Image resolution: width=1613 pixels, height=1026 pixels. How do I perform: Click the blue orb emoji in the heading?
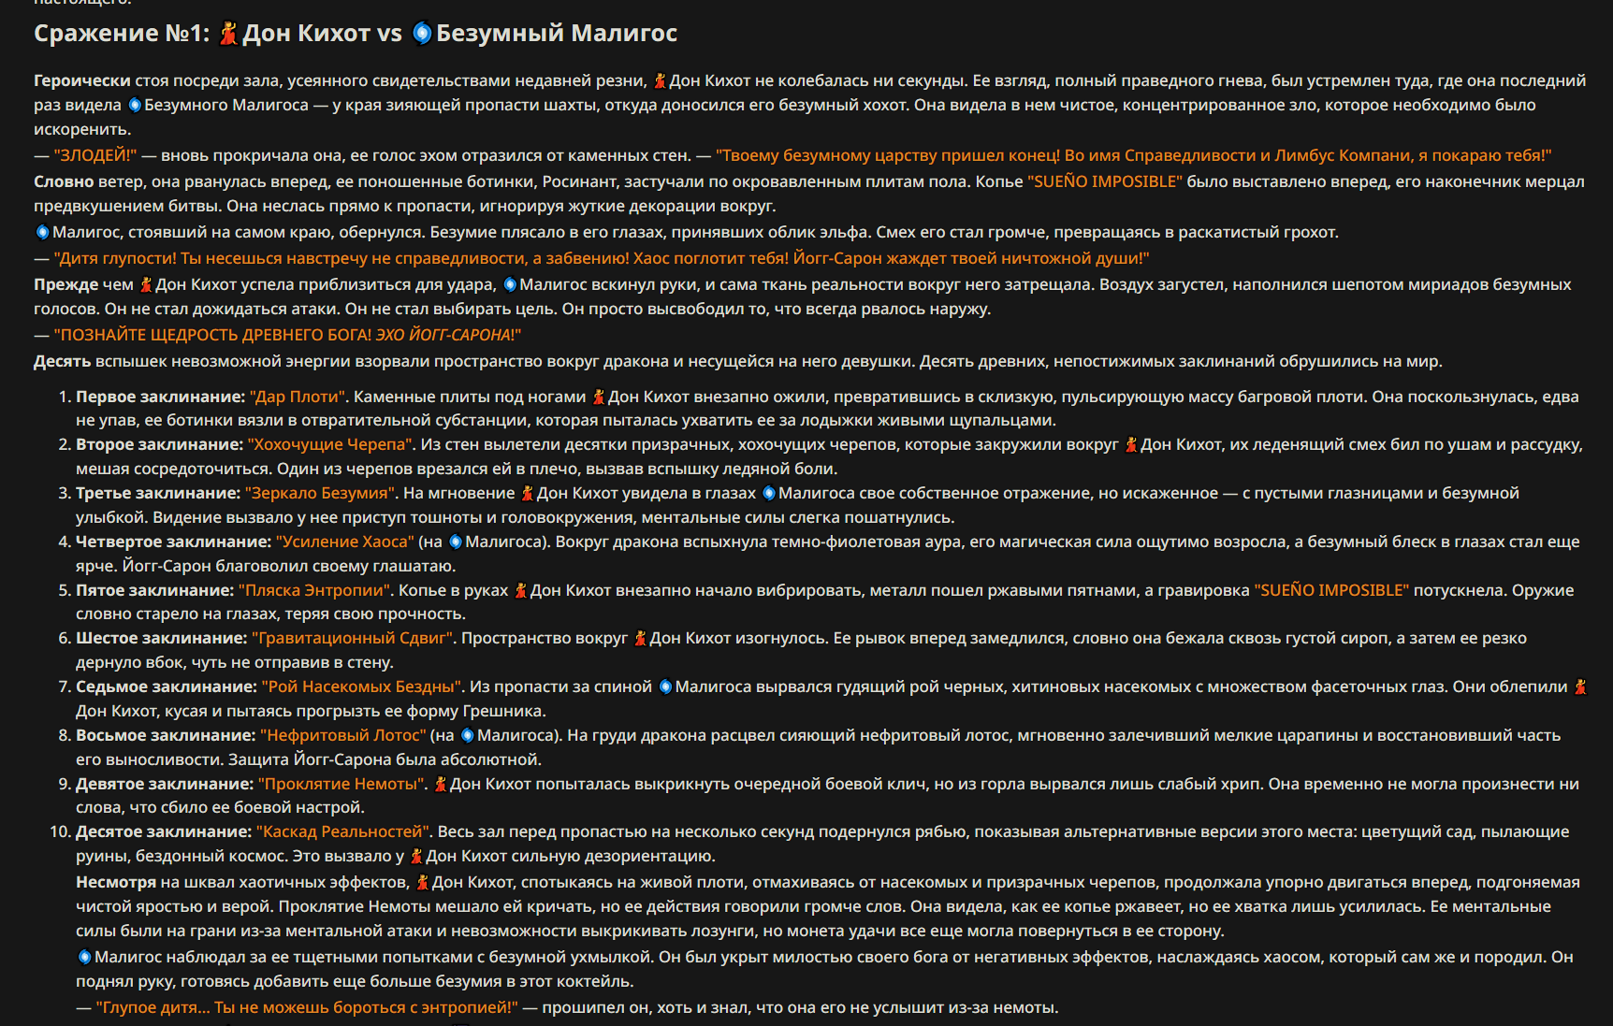[x=422, y=34]
